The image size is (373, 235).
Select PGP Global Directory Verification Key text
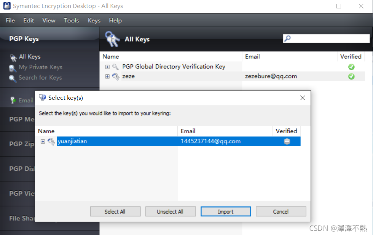[174, 67]
